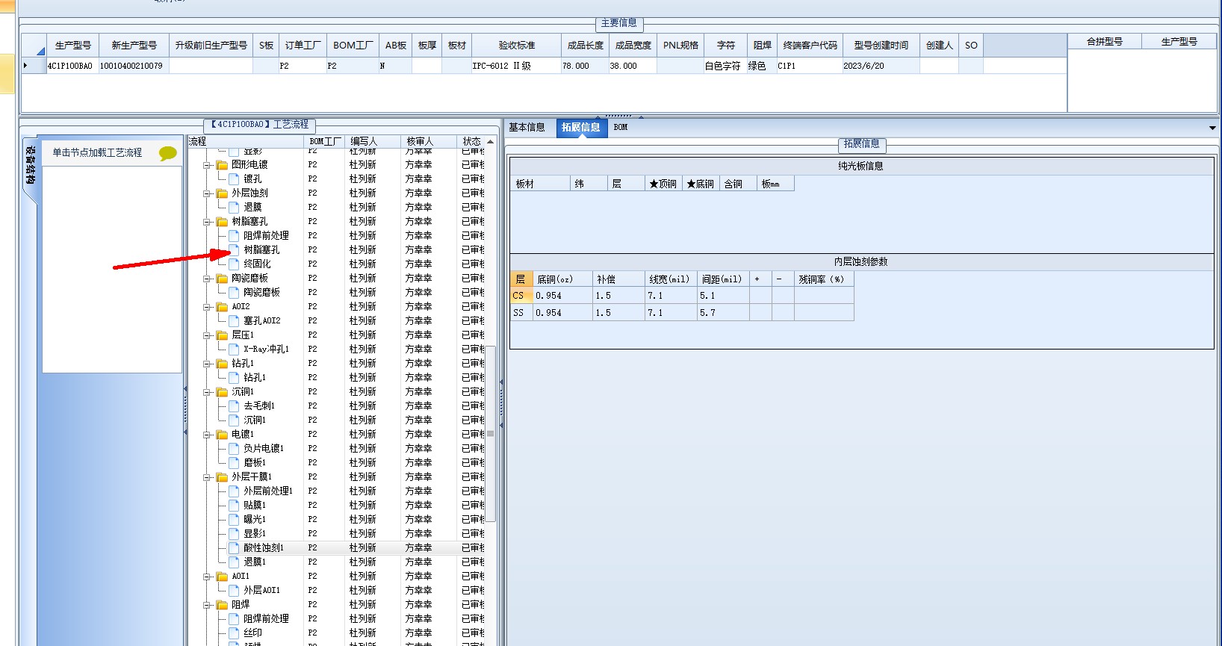Select the SS layer row header

(x=521, y=313)
